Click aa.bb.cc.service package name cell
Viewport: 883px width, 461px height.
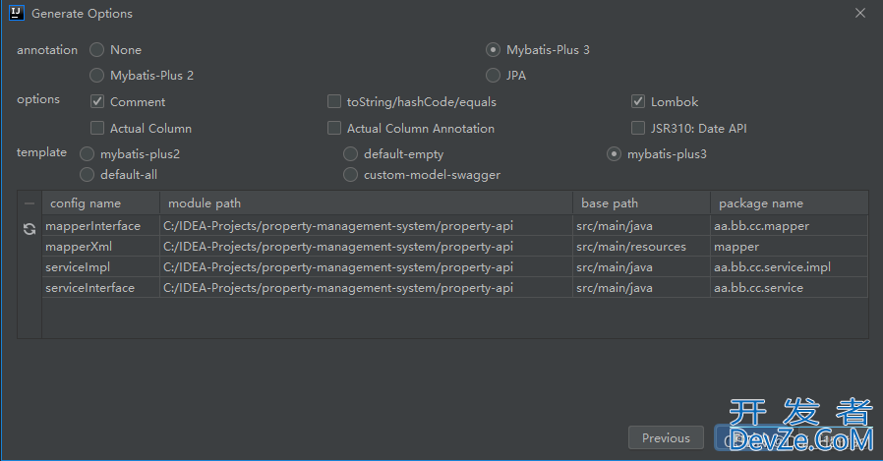[789, 288]
